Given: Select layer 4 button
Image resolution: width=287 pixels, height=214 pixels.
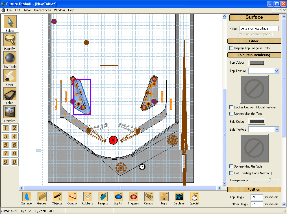Looking at the screenshot, I should coord(14,137).
